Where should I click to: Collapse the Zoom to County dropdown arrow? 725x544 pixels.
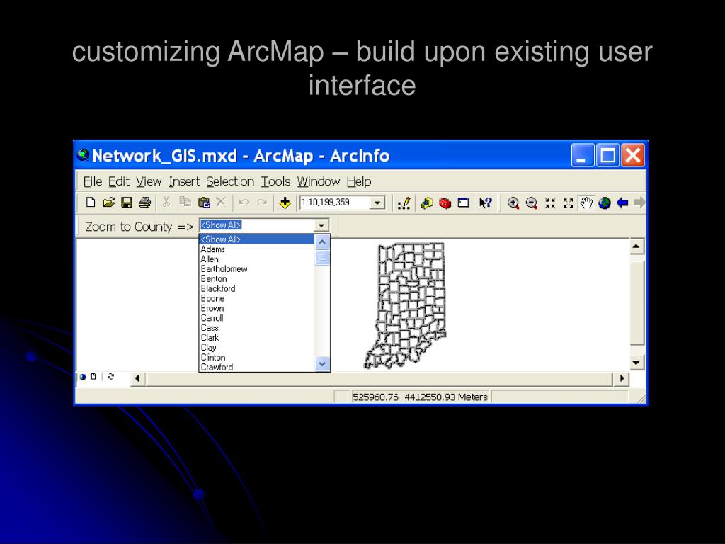coord(321,226)
